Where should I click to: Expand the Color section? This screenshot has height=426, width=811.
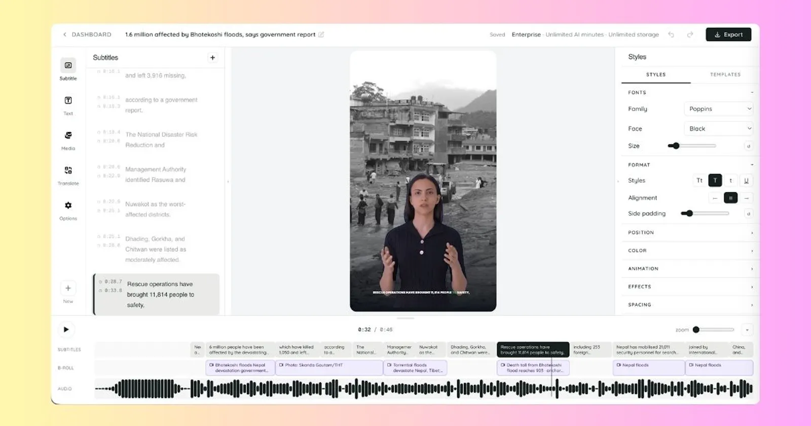coord(690,251)
